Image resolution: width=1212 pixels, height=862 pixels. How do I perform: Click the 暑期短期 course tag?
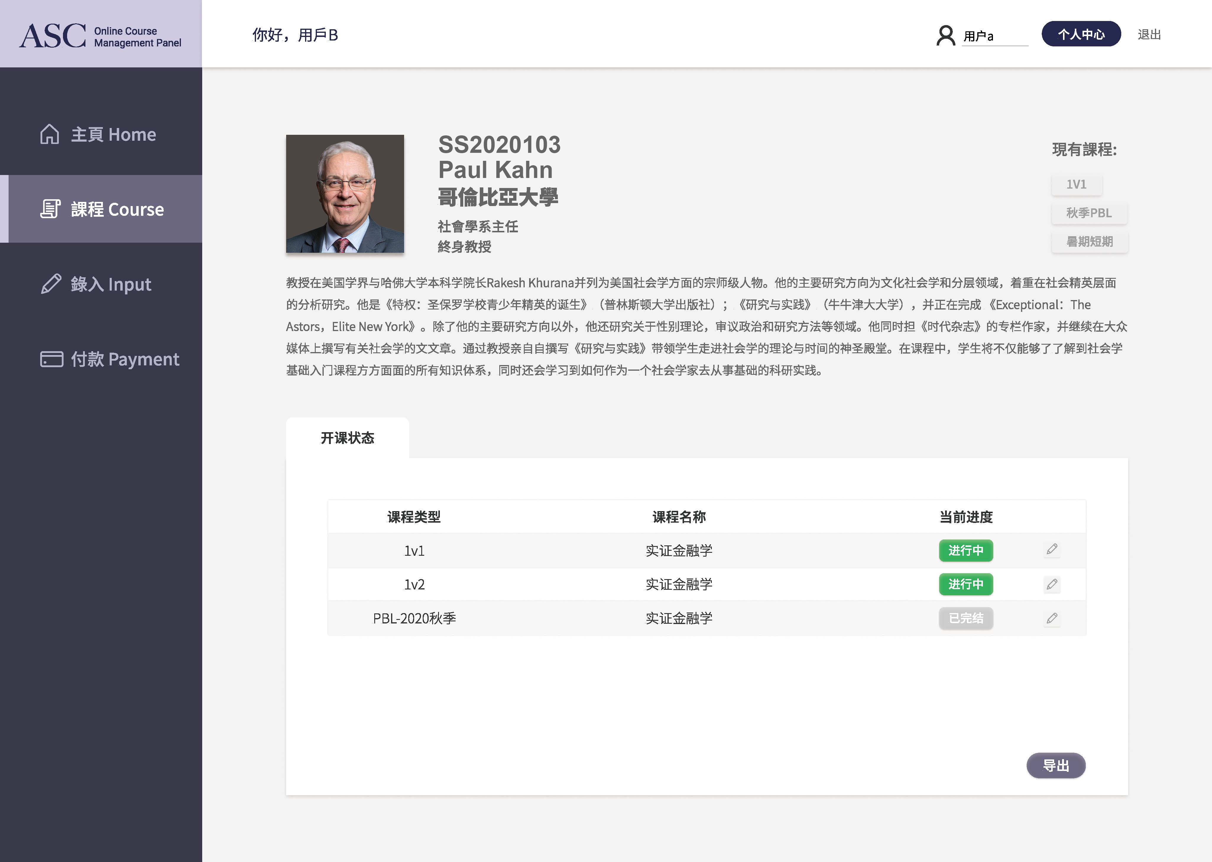pyautogui.click(x=1089, y=242)
